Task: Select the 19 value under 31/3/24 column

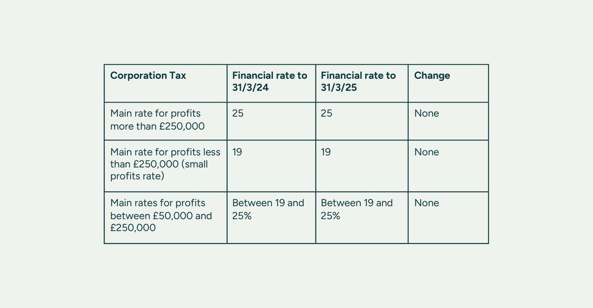Action: pos(237,152)
